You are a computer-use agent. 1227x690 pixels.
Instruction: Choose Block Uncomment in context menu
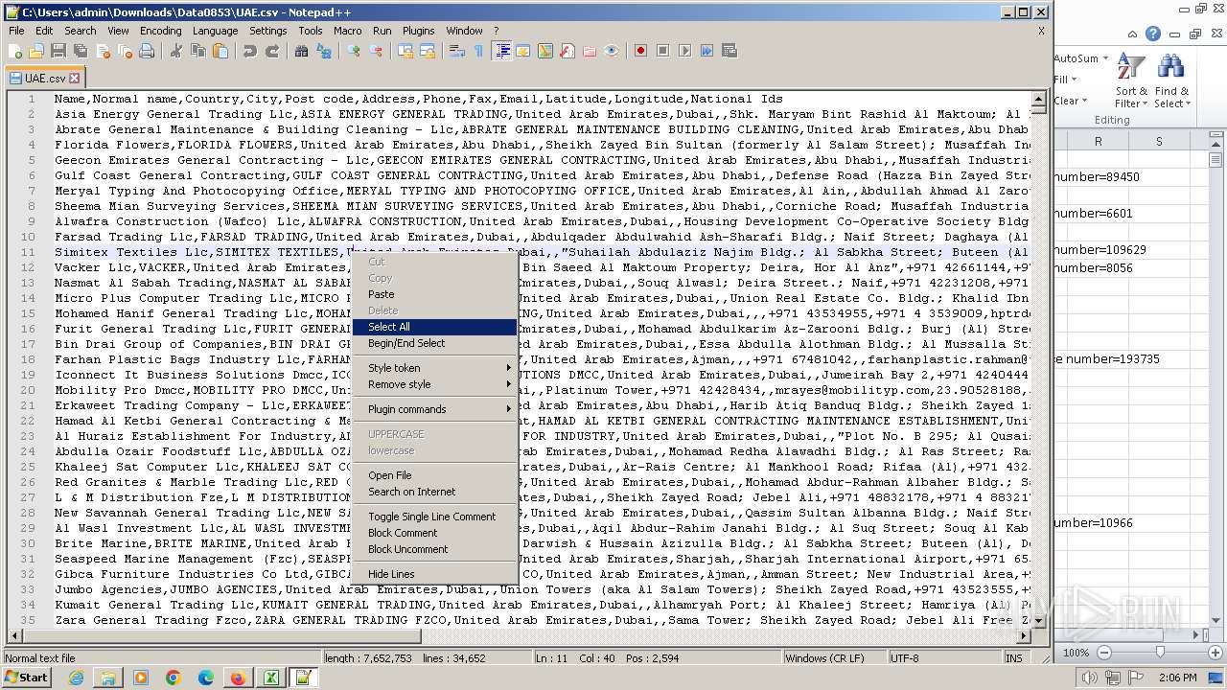pos(435,549)
